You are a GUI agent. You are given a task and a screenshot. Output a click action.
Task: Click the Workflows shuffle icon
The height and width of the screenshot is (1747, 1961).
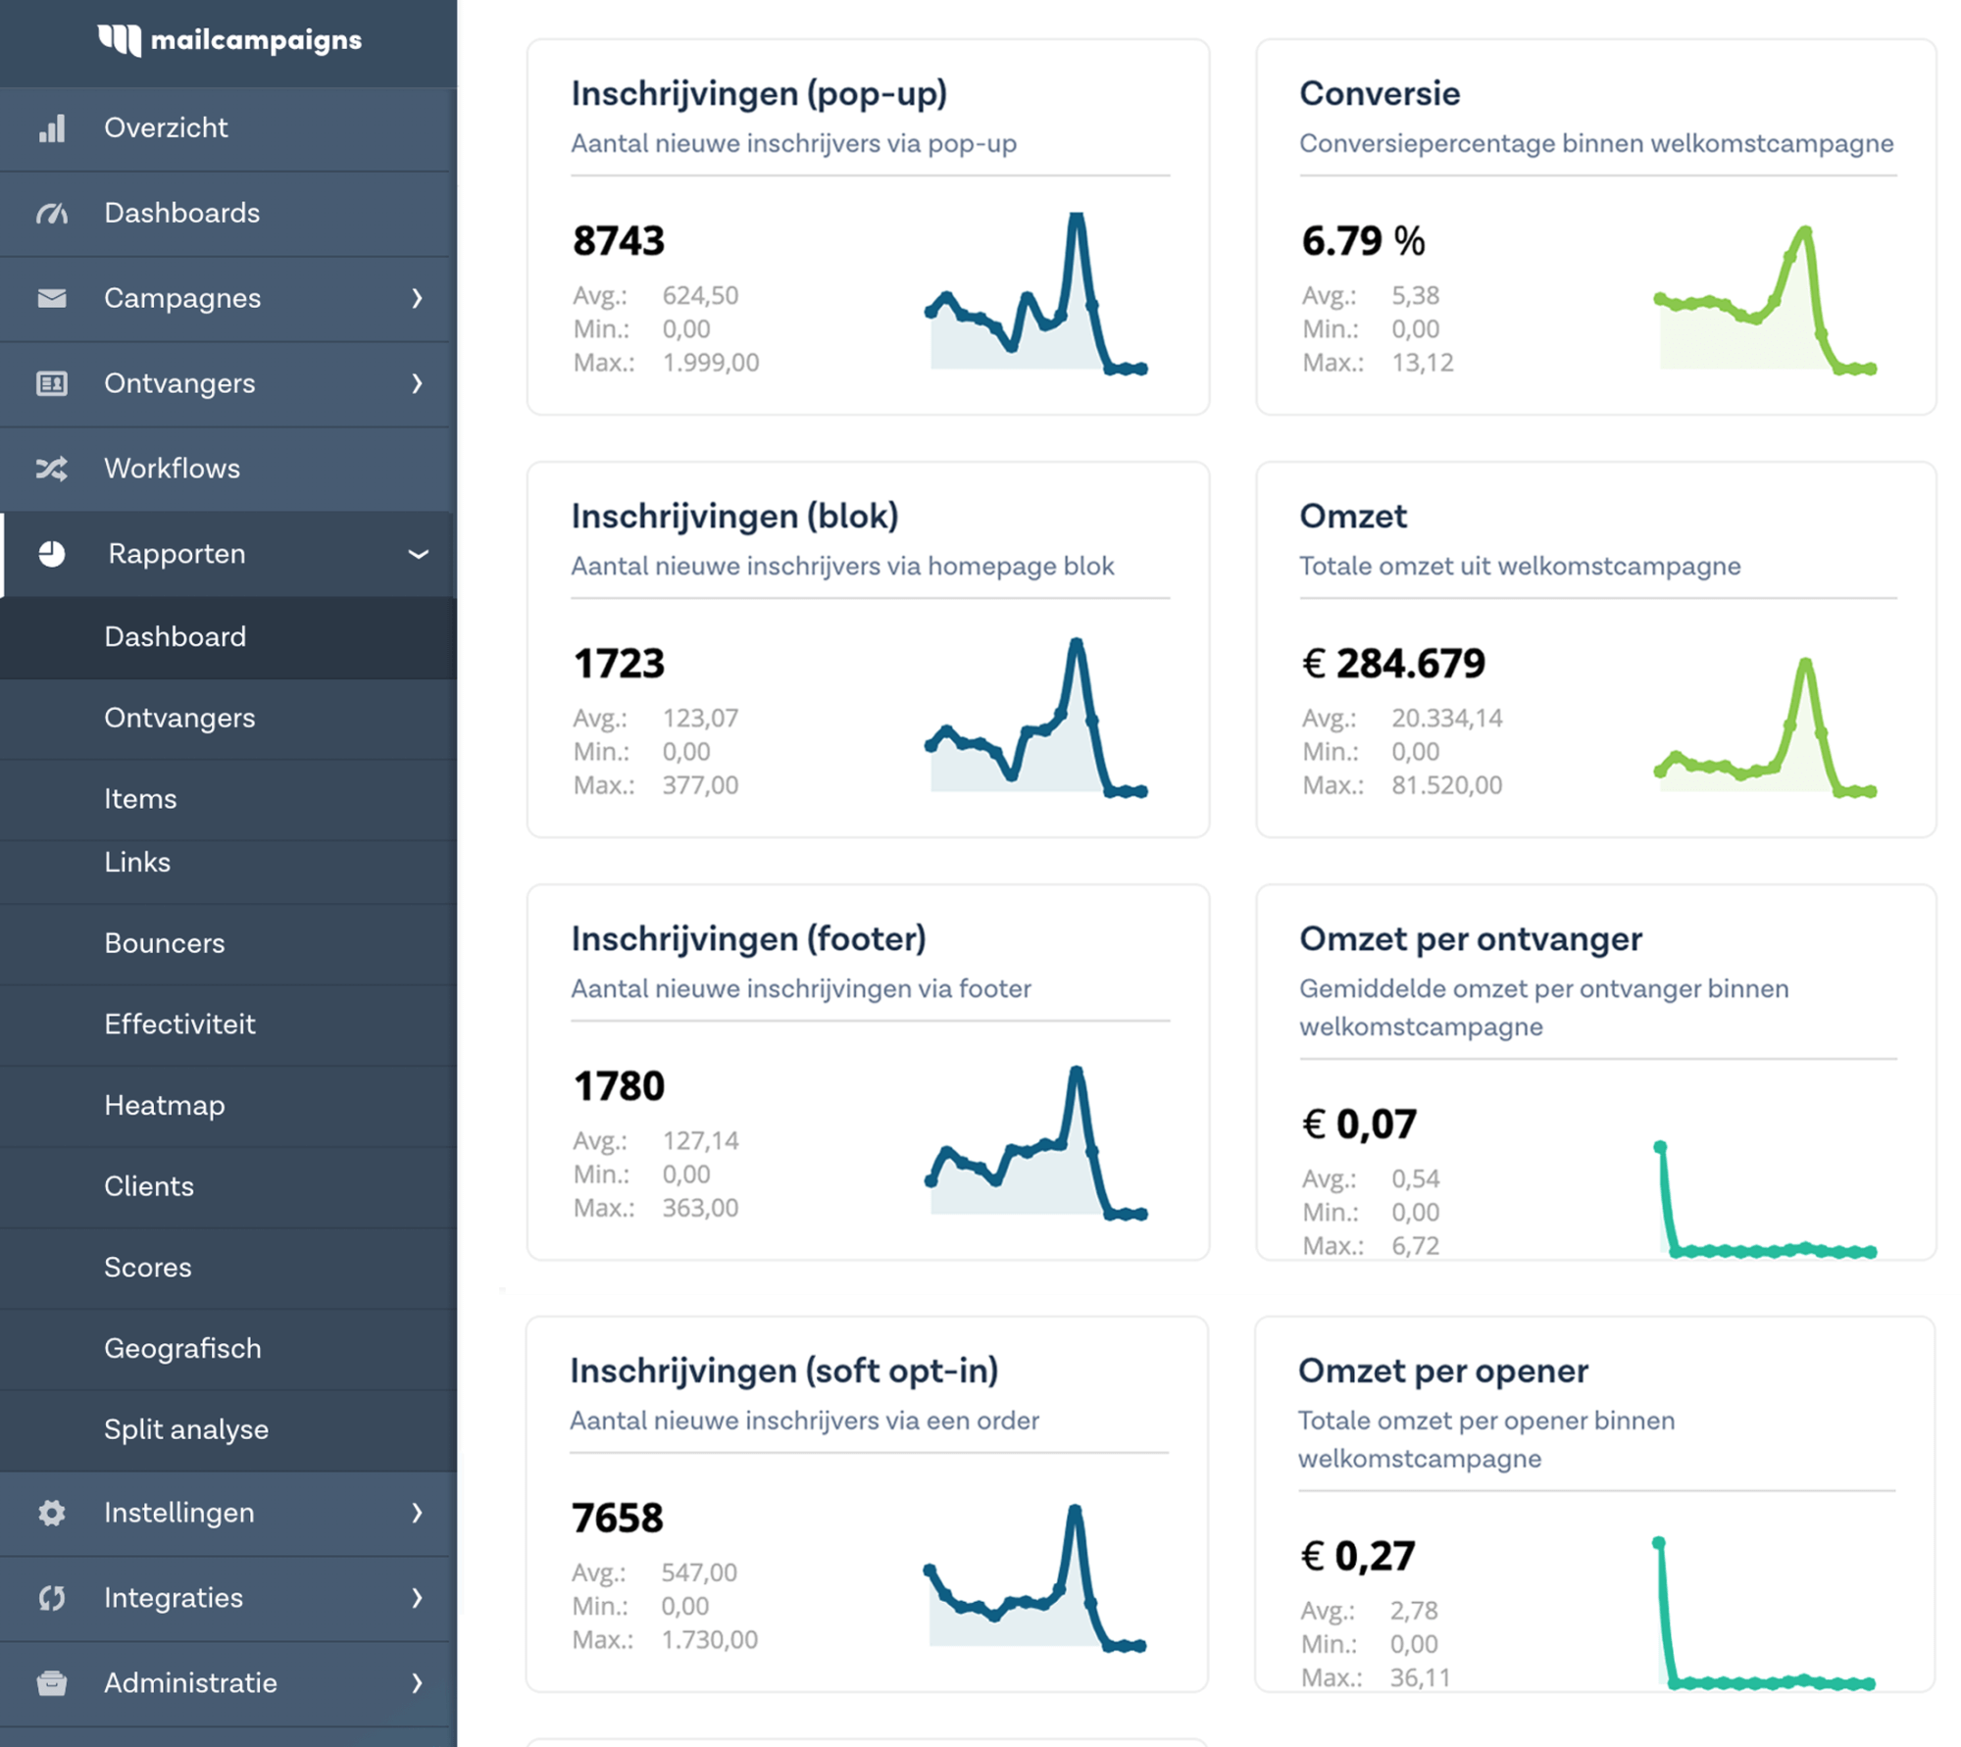tap(52, 469)
